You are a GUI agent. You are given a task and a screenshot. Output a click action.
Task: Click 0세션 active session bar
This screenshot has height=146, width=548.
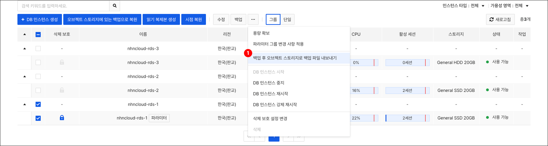(x=407, y=63)
